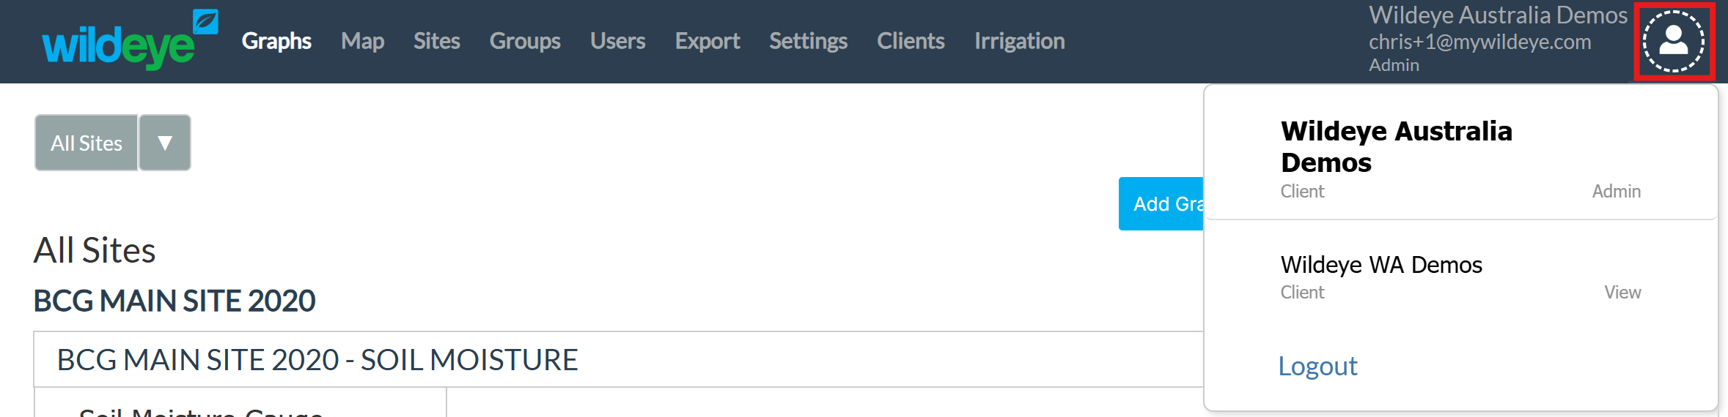Open the Export page

[707, 41]
